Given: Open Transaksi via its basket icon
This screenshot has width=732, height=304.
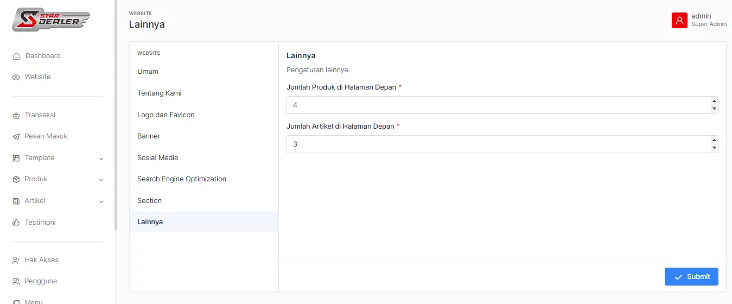Looking at the screenshot, I should coord(16,115).
